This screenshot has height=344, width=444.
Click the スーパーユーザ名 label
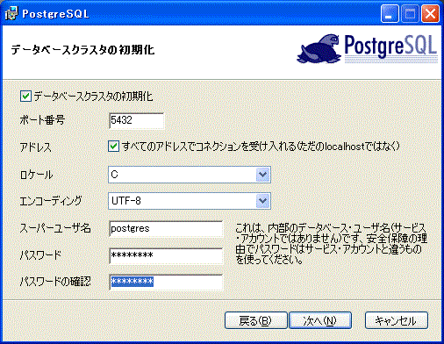[55, 228]
